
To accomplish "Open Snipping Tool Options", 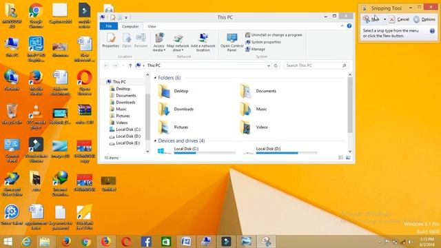I will tap(424, 19).
